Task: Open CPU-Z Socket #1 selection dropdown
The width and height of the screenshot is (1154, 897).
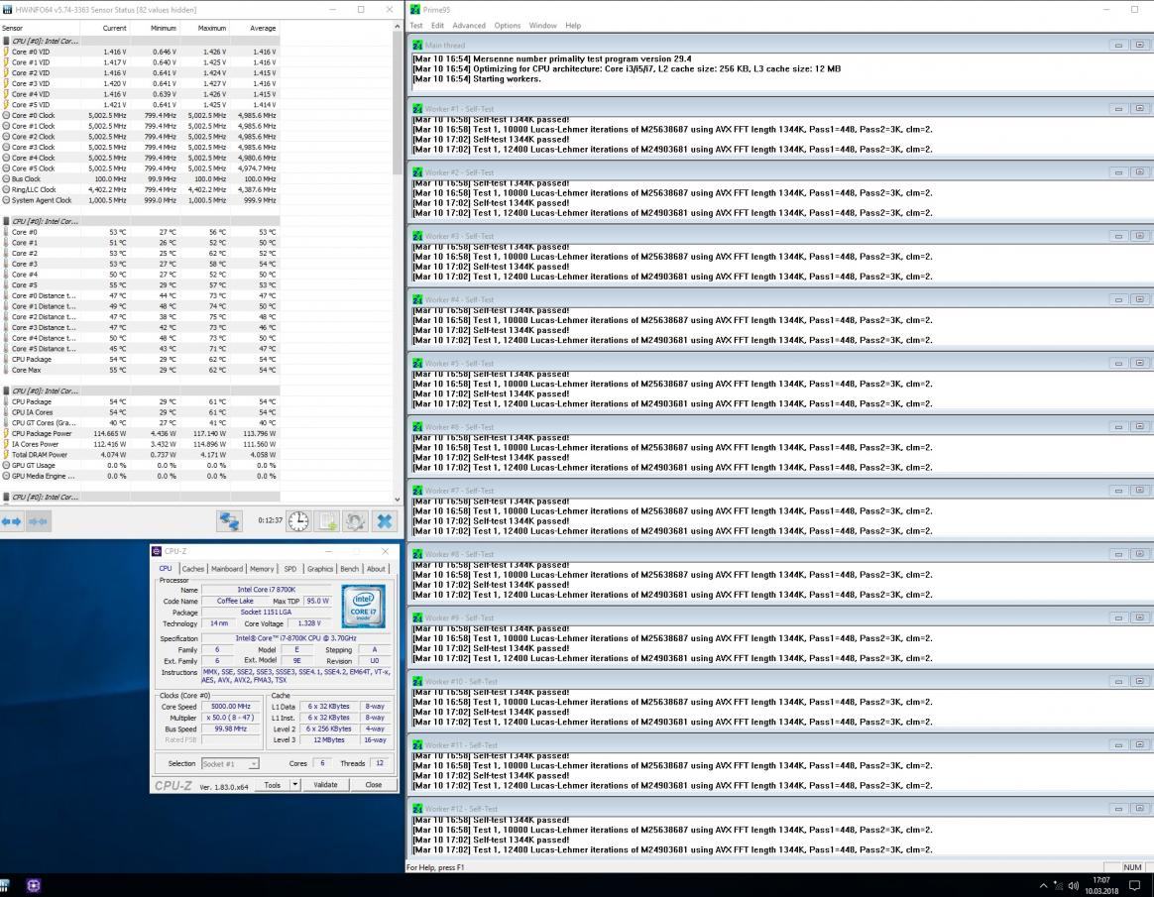Action: 230,764
